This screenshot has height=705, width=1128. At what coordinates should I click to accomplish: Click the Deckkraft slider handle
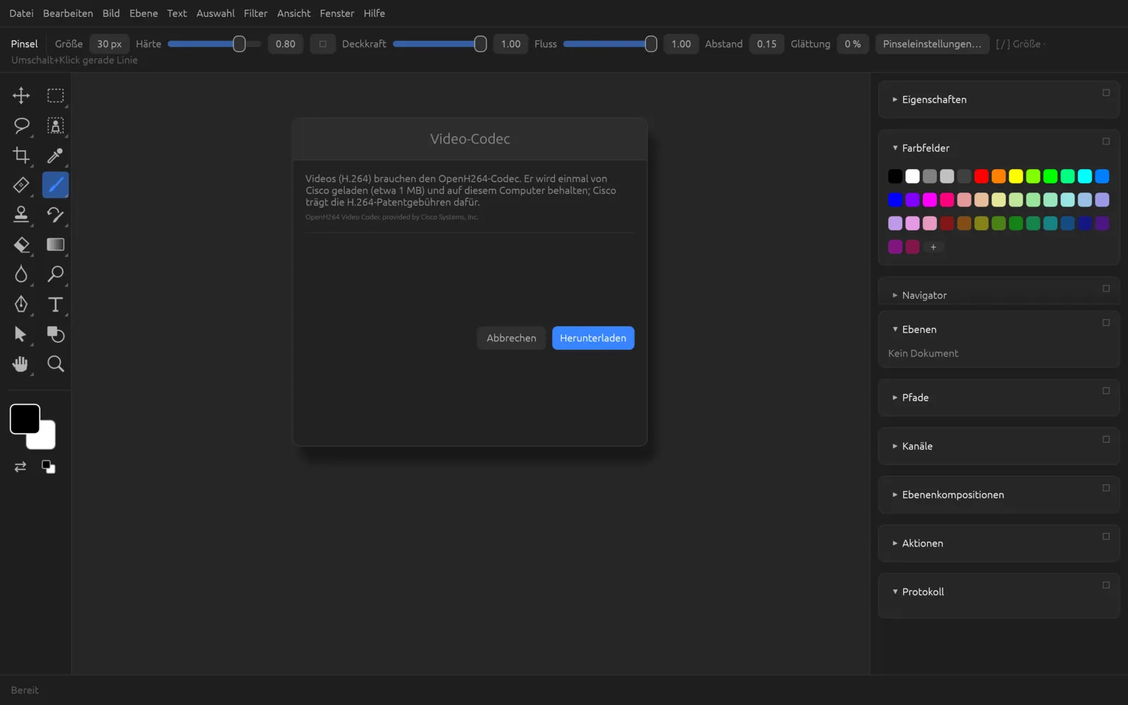480,44
